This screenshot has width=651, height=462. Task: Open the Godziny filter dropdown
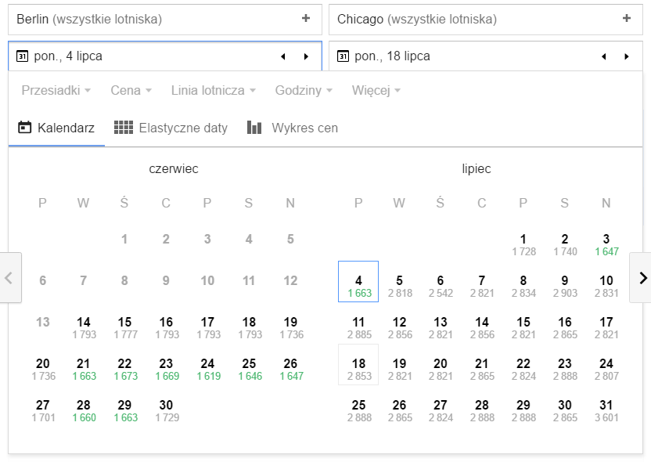(304, 90)
